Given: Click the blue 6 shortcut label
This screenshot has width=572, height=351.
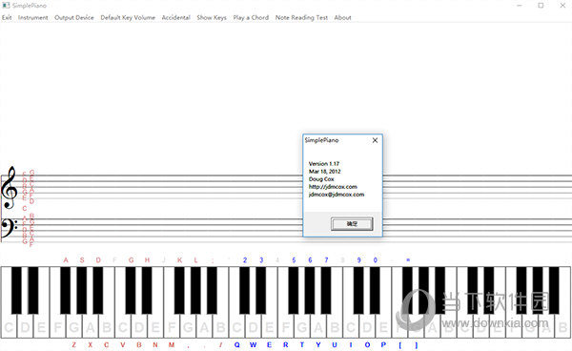Looking at the screenshot, I should click(310, 260).
